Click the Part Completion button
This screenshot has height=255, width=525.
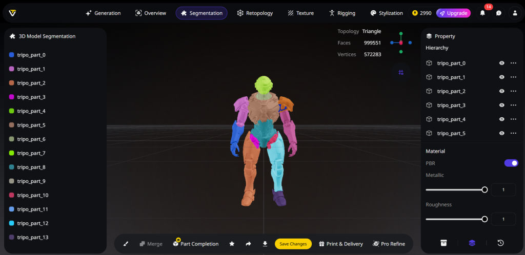click(196, 244)
